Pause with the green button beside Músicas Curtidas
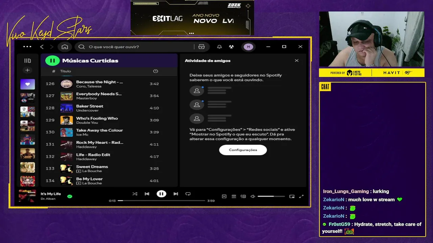 point(52,61)
